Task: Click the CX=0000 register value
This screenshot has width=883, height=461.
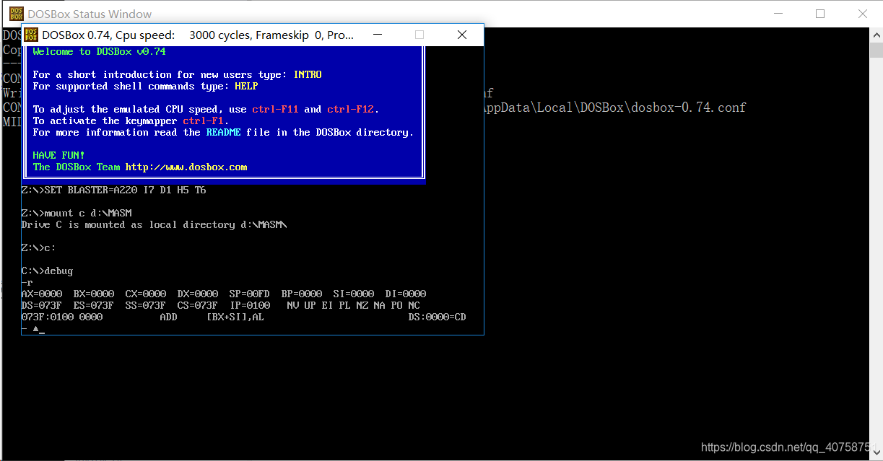Action: [145, 294]
